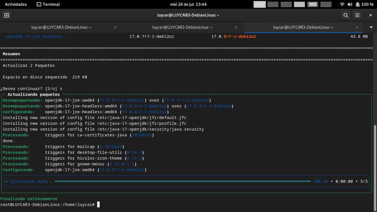Viewport: 377px width, 212px height.
Task: Switch to the leftmost terminal tab
Action: 61,27
